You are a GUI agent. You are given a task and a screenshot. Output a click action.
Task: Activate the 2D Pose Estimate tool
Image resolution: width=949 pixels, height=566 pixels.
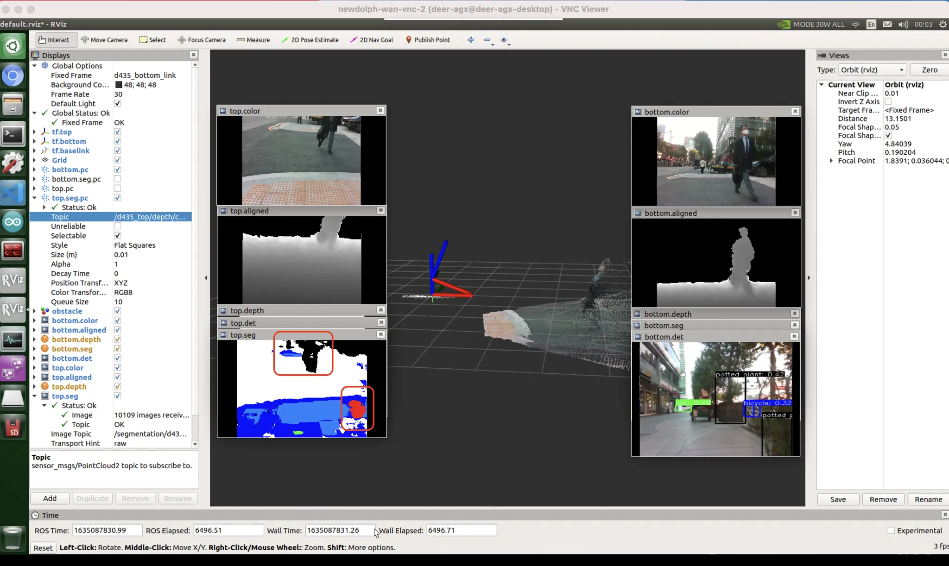point(310,40)
